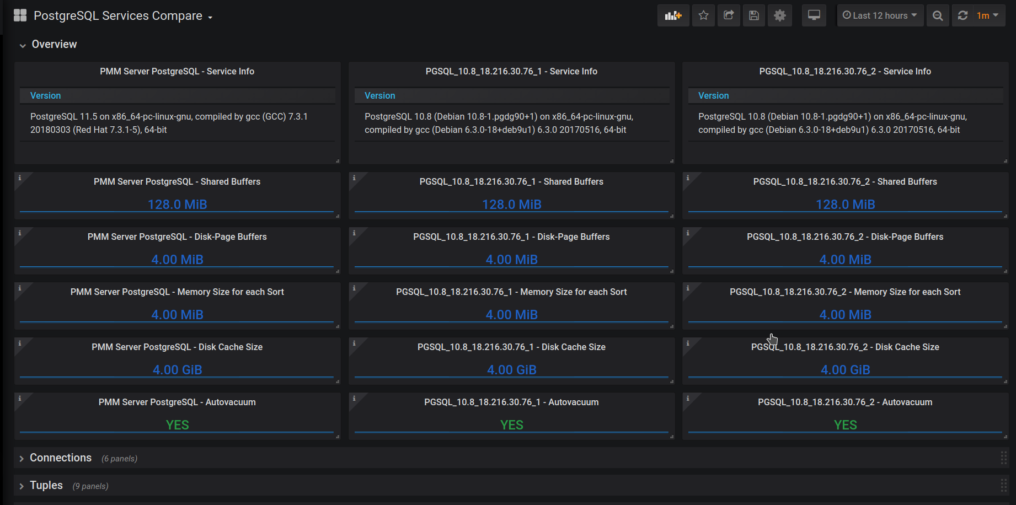Save the dashboard with floppy icon
Screen dimensions: 1016x505
(754, 15)
